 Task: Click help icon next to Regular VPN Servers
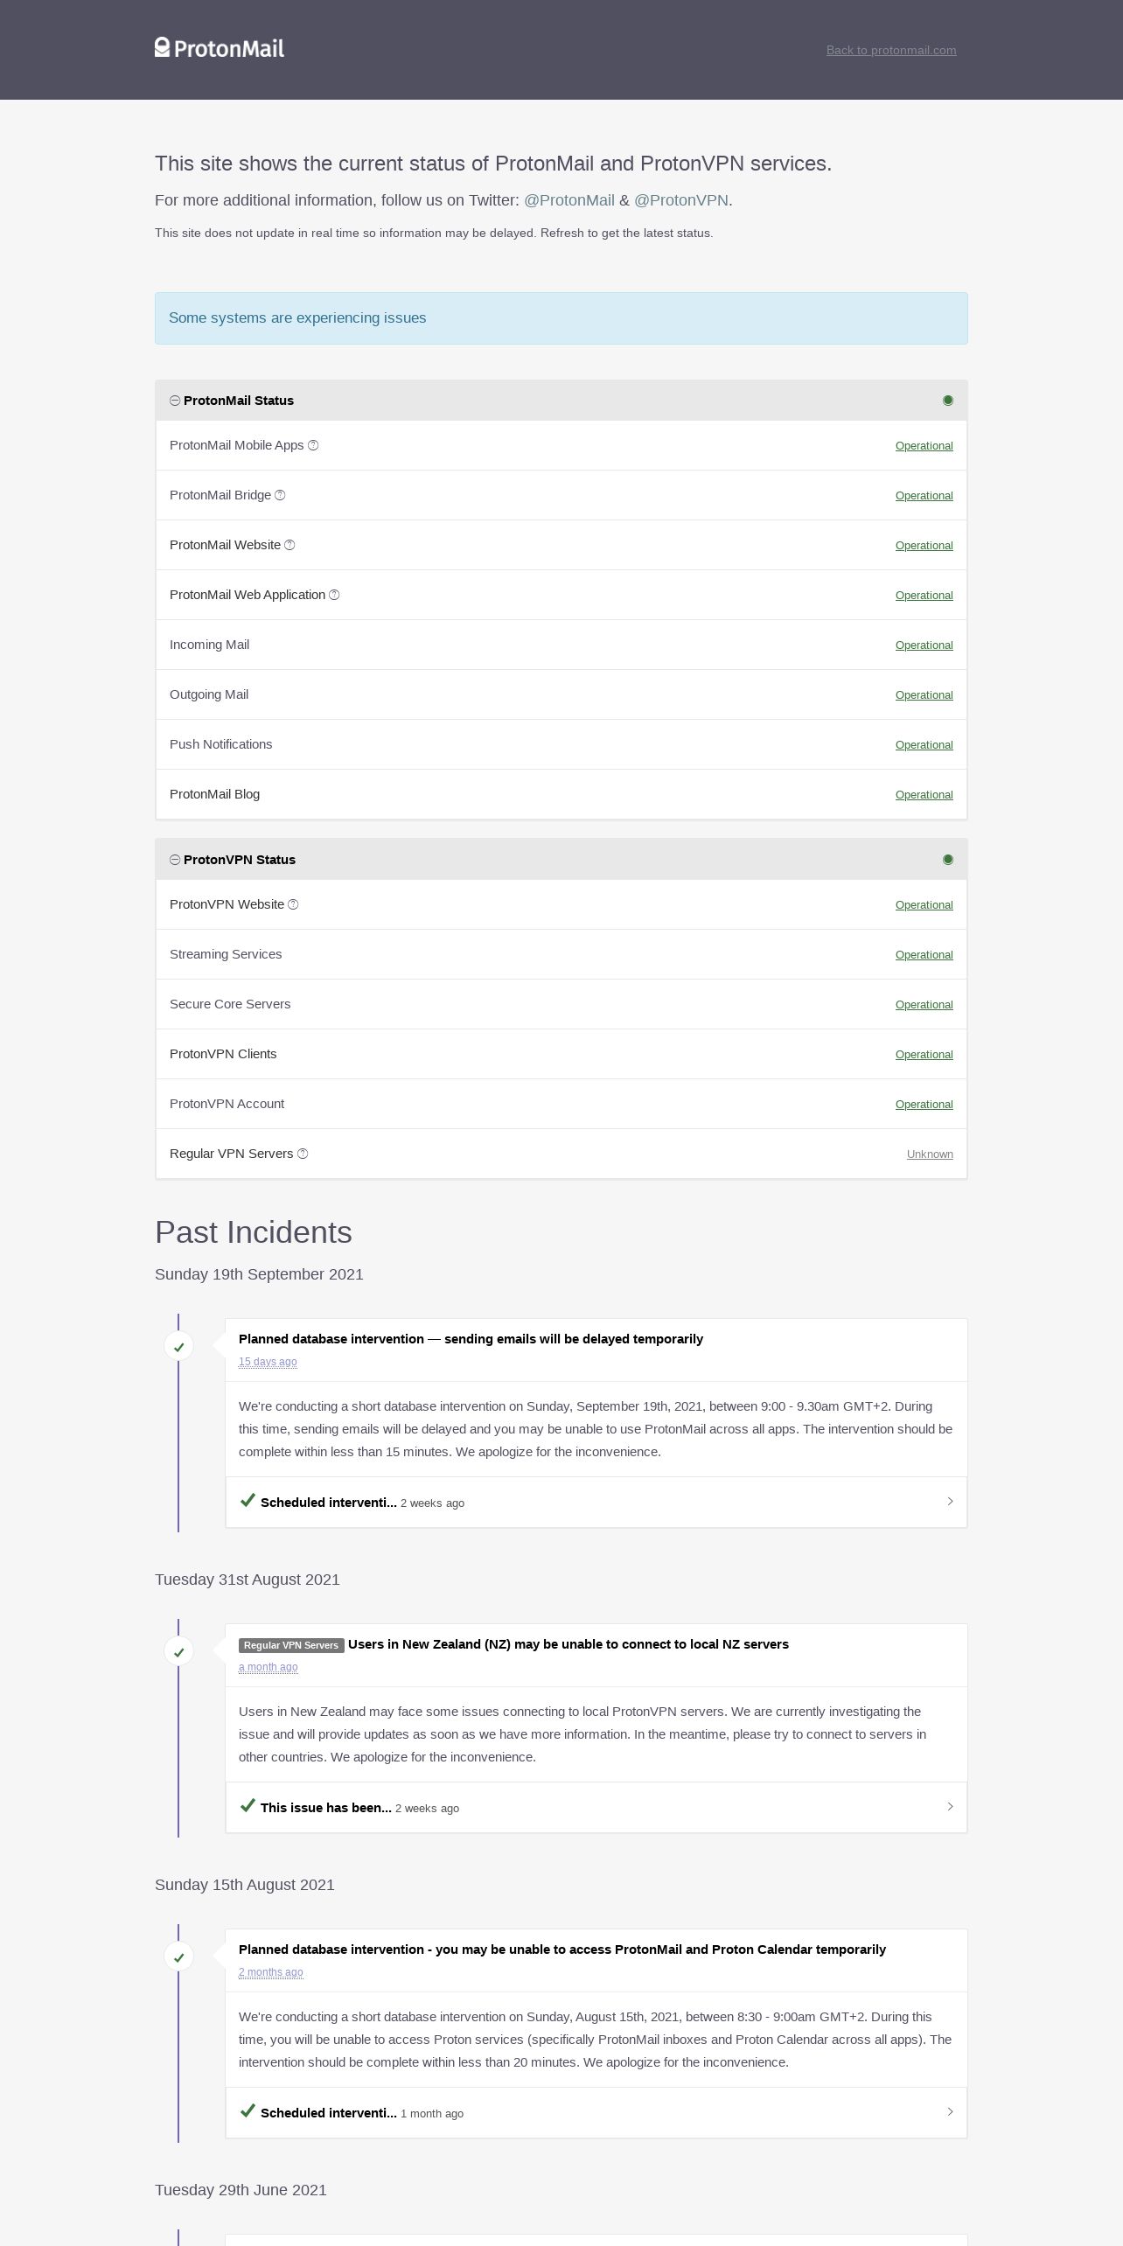303,1154
